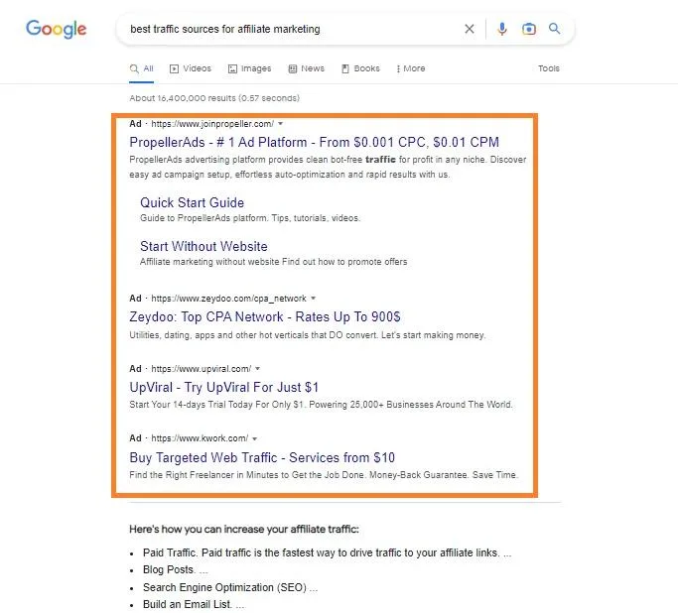Open Quick Start Guide sitelink
Viewport: 678px width, 613px height.
pos(192,202)
